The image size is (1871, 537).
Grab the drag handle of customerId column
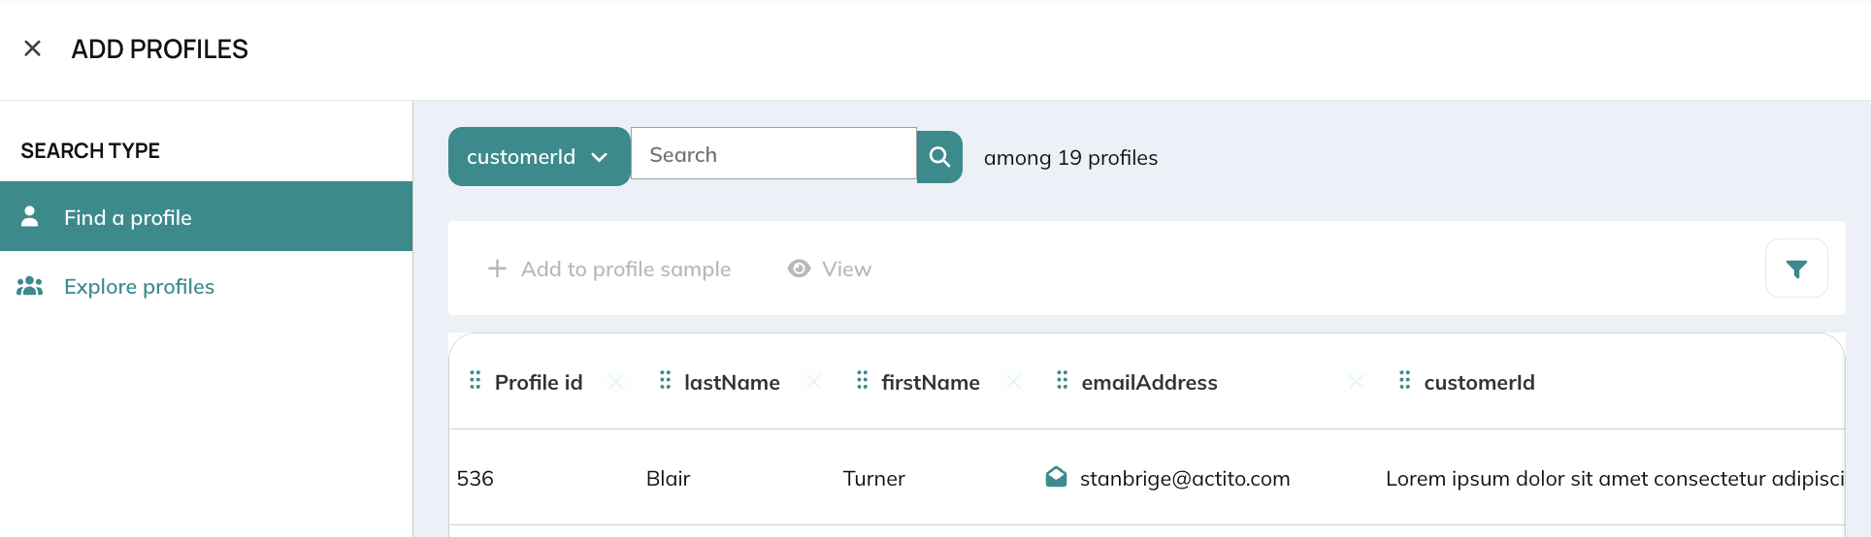(x=1404, y=380)
